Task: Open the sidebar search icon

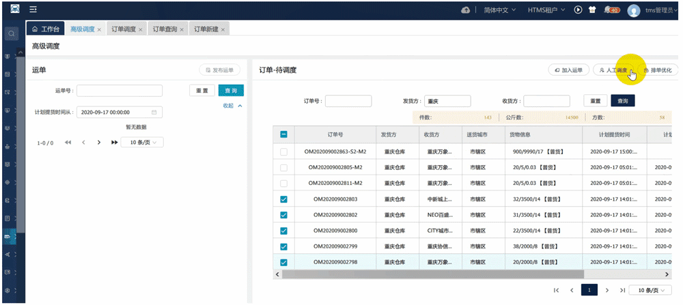Action: [x=12, y=33]
